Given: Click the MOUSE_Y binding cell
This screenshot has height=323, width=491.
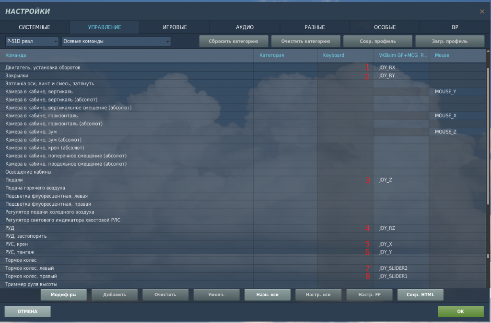Looking at the screenshot, I should click(456, 91).
